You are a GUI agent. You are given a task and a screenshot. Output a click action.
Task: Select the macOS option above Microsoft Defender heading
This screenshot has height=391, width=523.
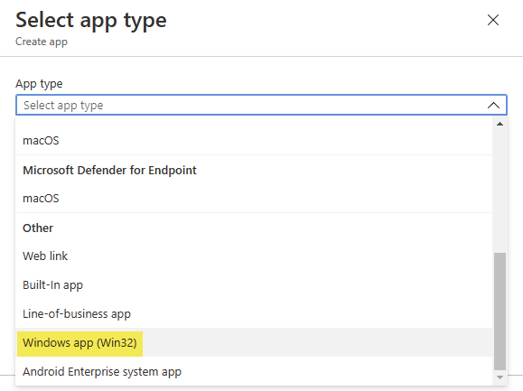[254, 141]
